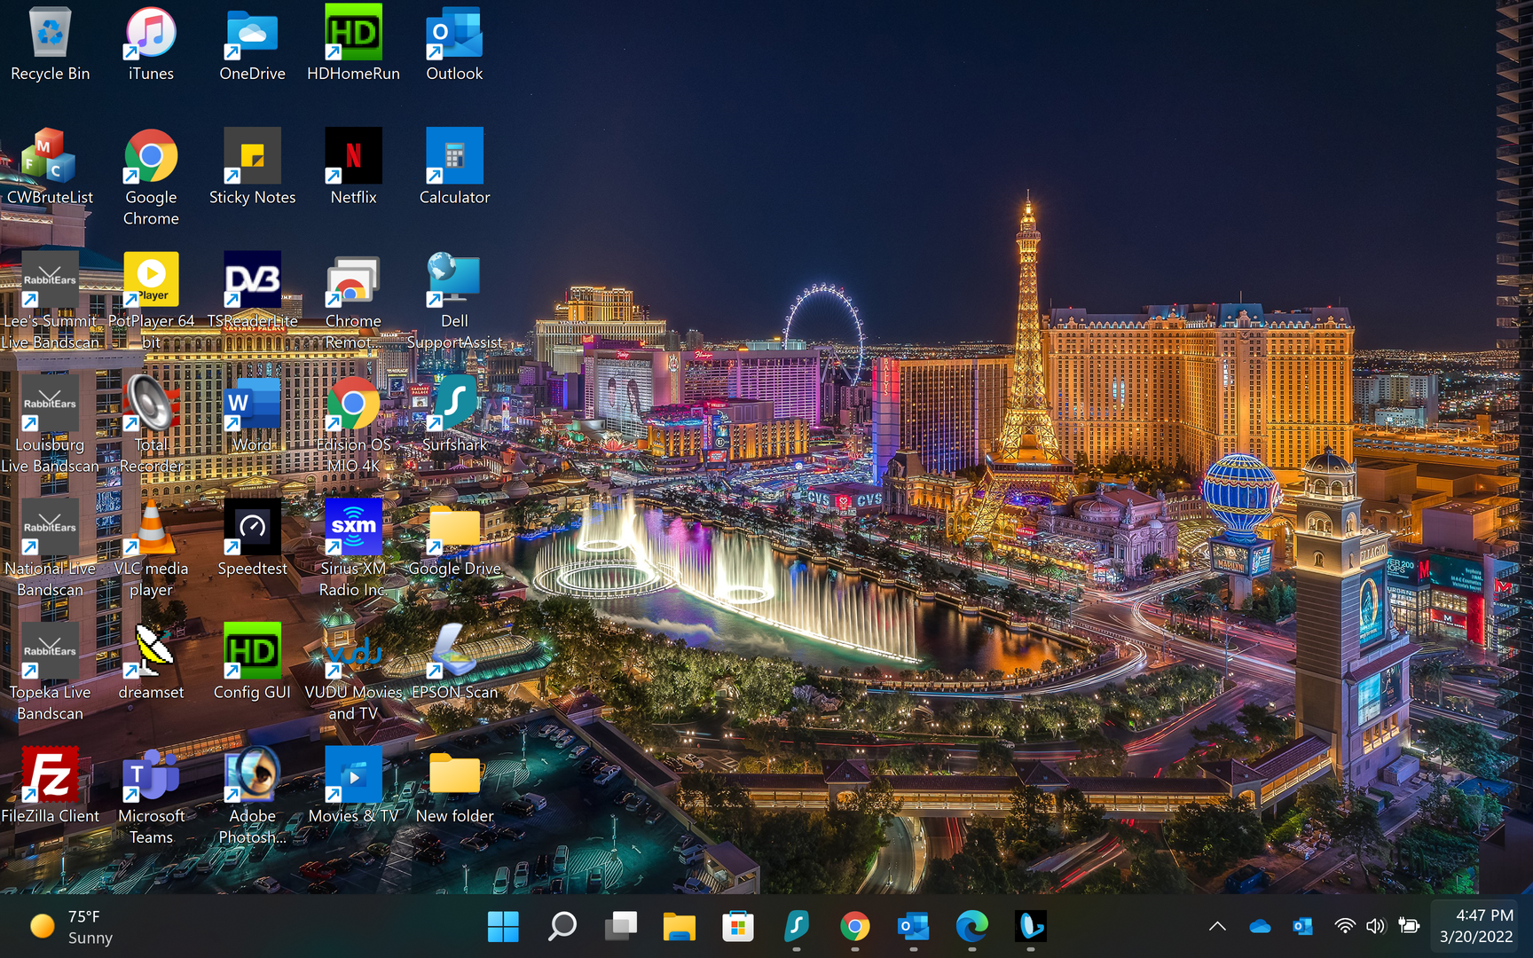Switch to Chrome on the taskbar
The image size is (1533, 958).
click(854, 927)
